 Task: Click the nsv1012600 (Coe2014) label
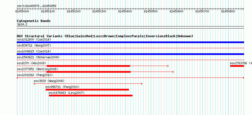[x=34, y=39]
